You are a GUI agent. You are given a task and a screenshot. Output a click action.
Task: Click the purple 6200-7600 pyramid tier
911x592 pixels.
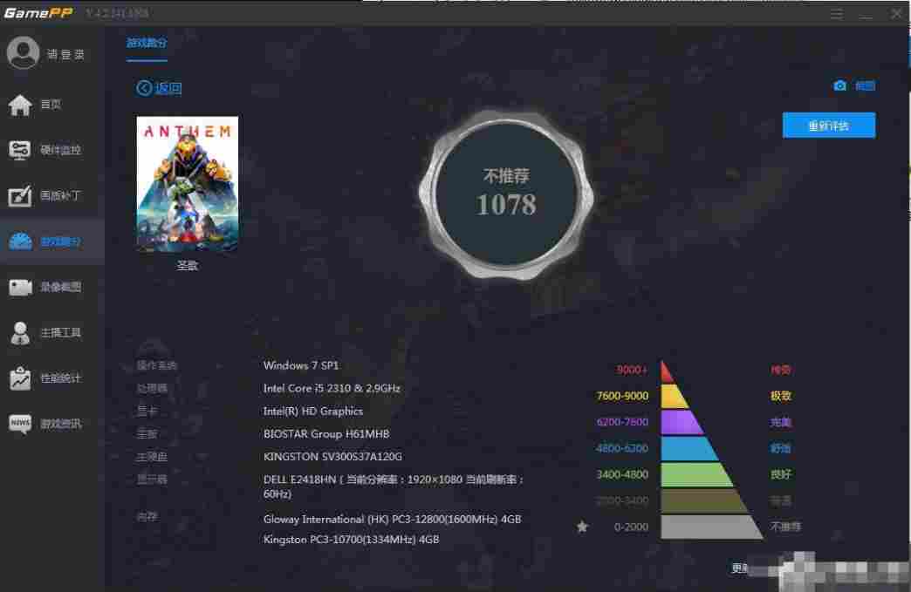point(682,422)
